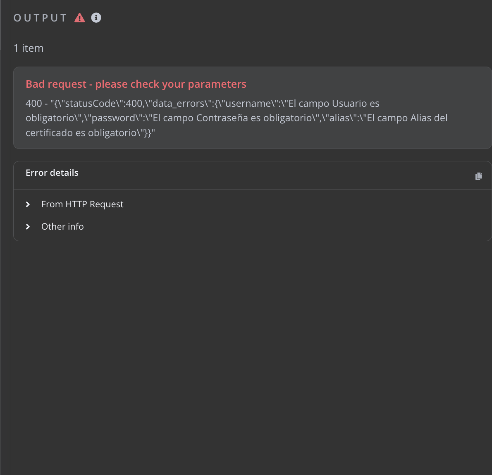
Task: Copy the error details with the clipboard icon
Action: 478,176
